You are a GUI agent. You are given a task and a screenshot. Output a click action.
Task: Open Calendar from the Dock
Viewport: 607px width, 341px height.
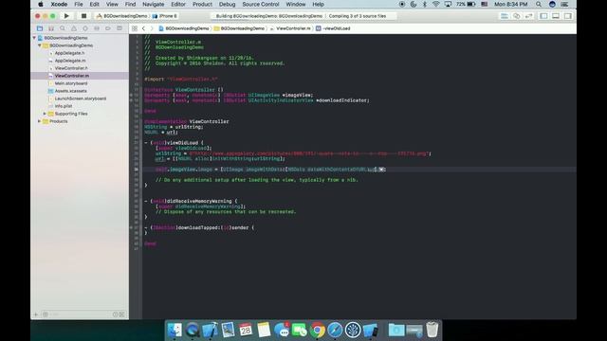[246, 331]
